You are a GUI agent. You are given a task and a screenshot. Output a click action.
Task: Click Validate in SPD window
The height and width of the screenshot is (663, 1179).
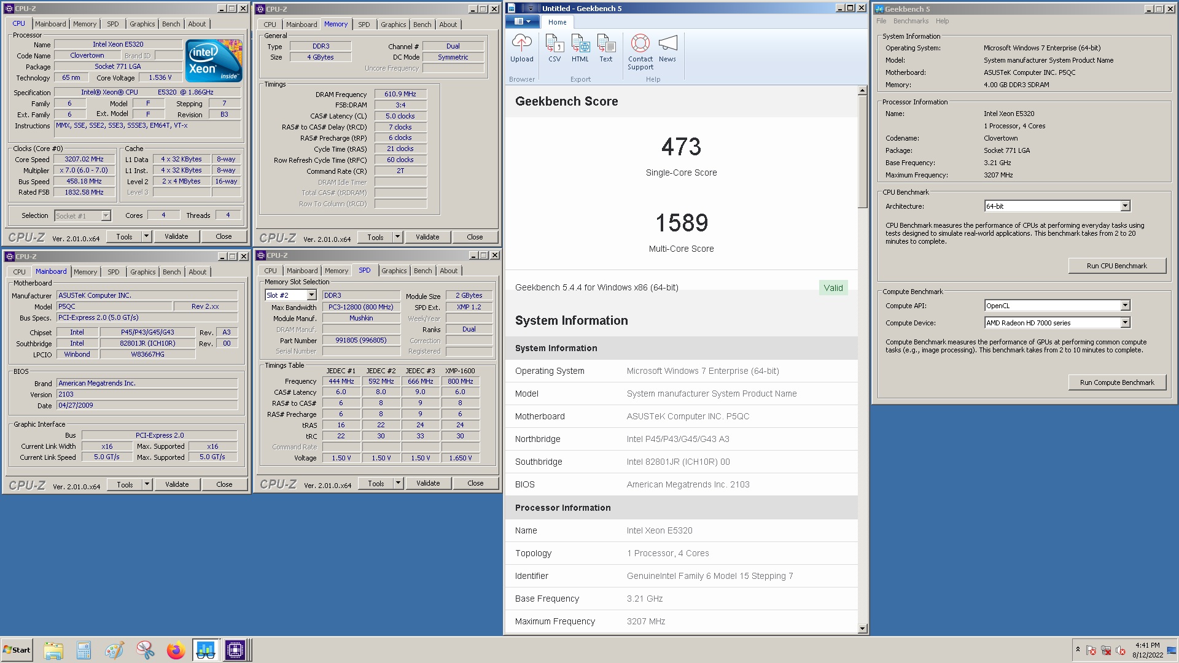428,483
